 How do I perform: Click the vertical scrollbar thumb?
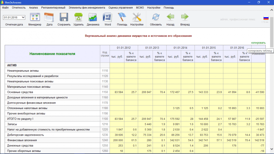(x=272, y=32)
